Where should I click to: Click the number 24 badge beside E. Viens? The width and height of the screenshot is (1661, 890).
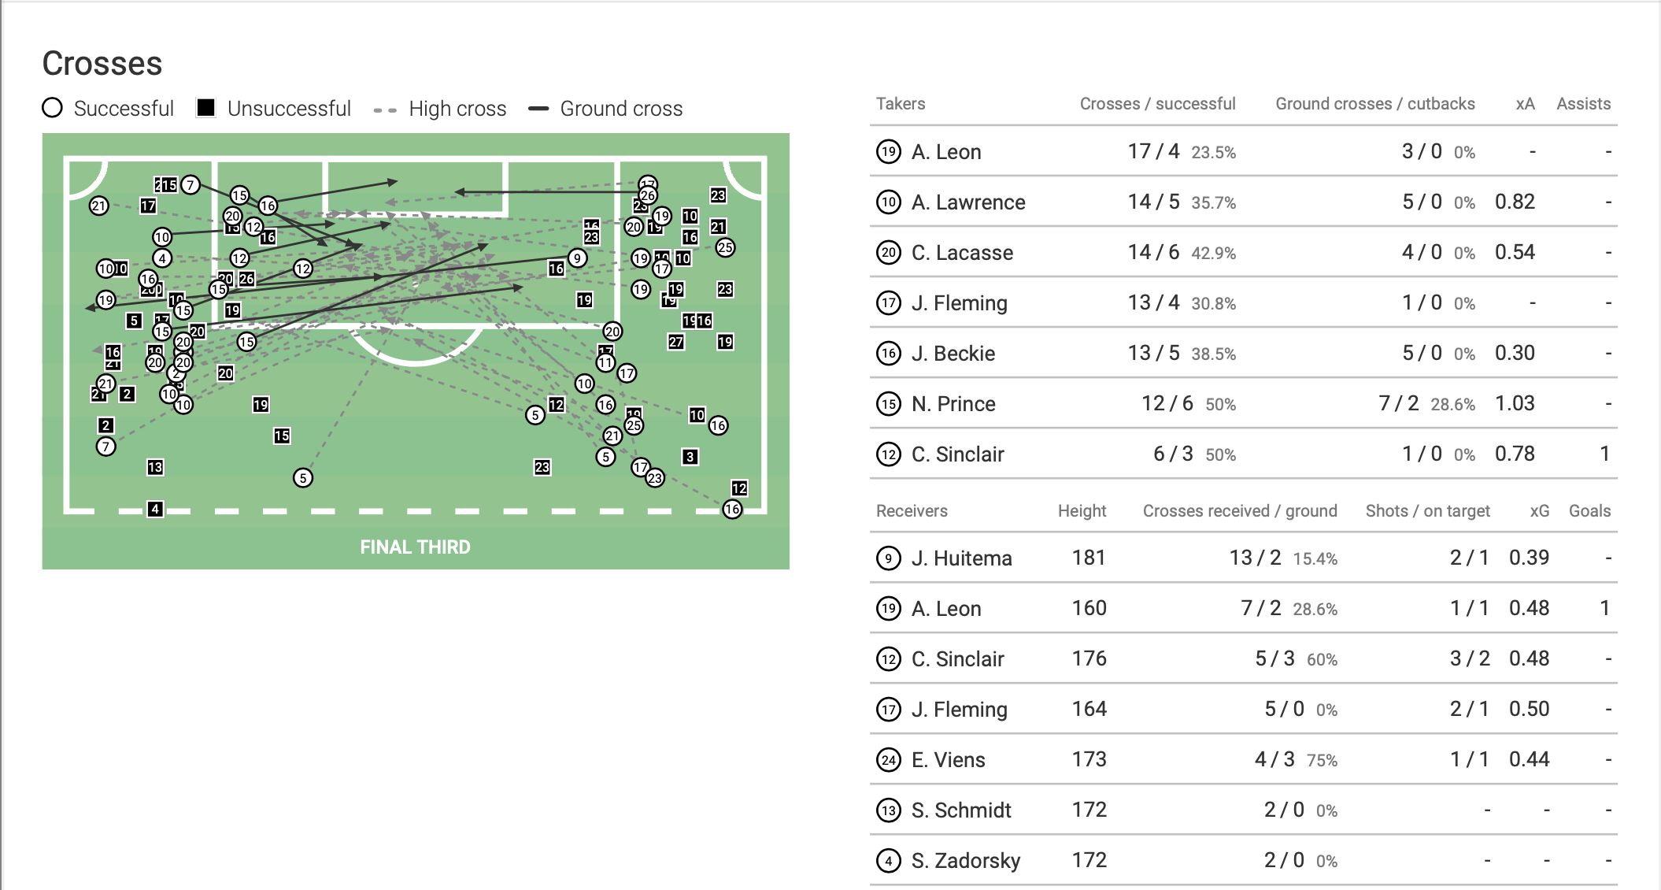(x=889, y=760)
